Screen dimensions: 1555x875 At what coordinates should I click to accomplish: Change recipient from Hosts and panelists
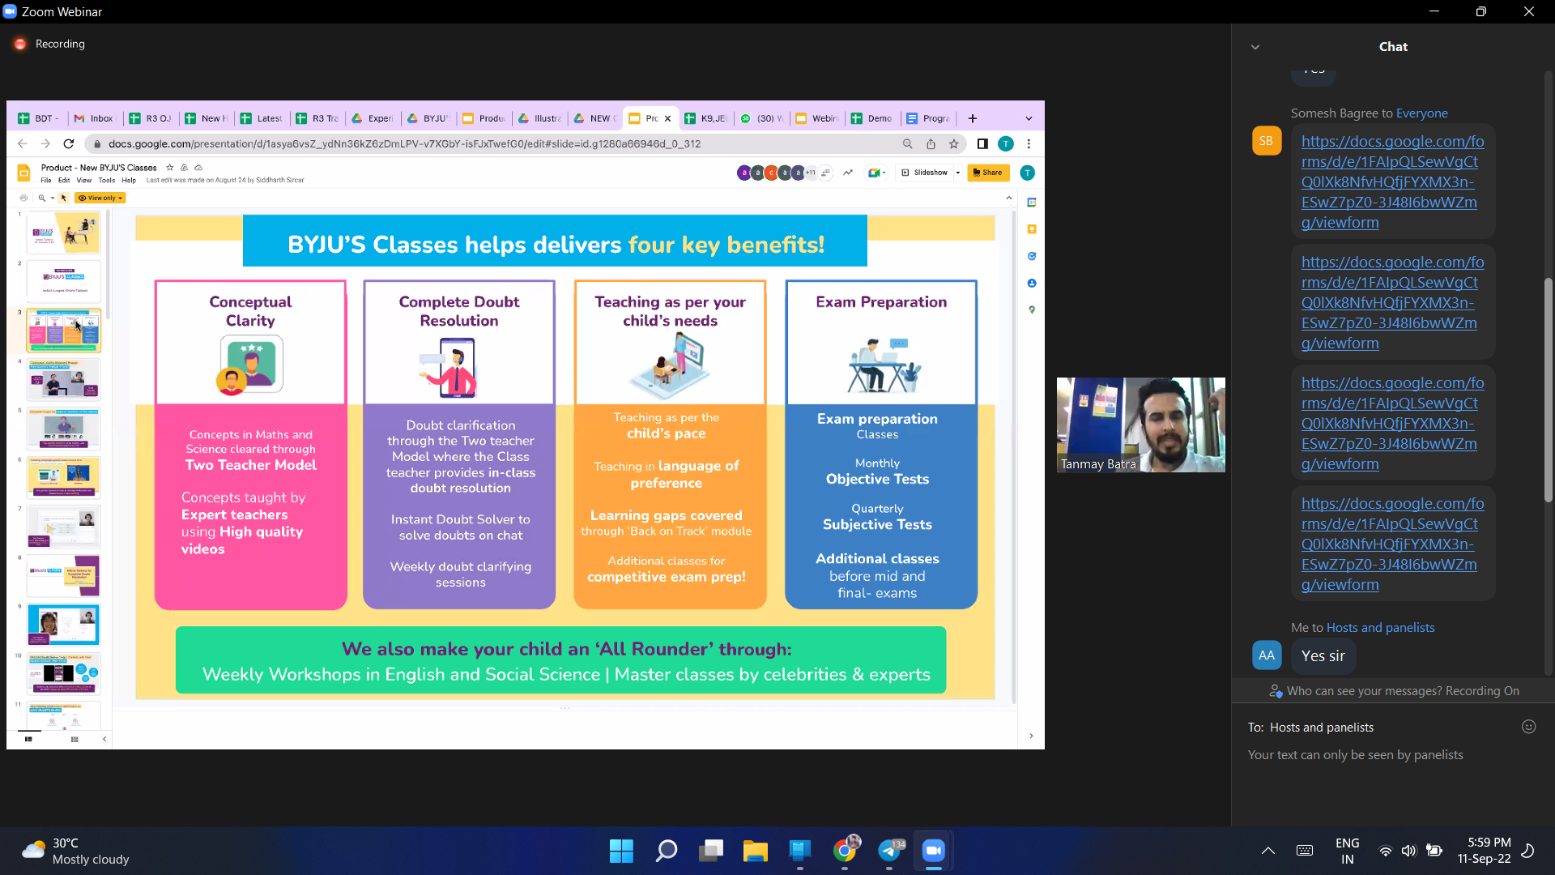1321,728
